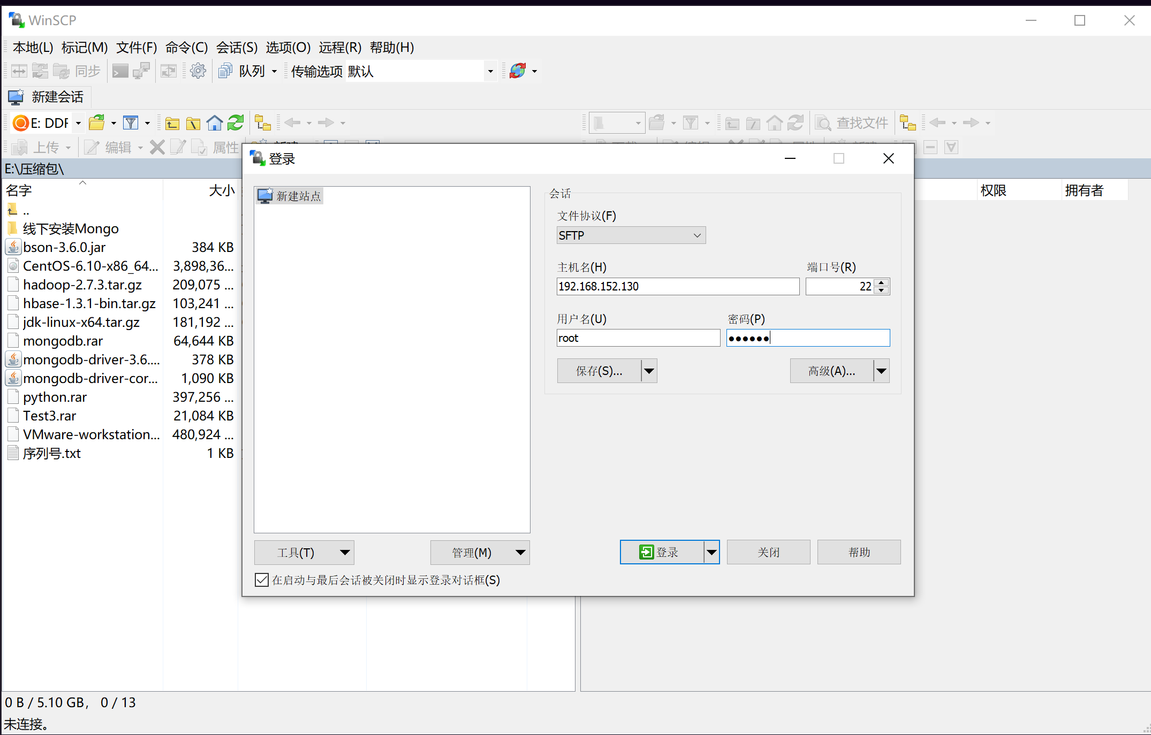This screenshot has height=735, width=1151.
Task: Decrease port number with down stepper
Action: coord(881,290)
